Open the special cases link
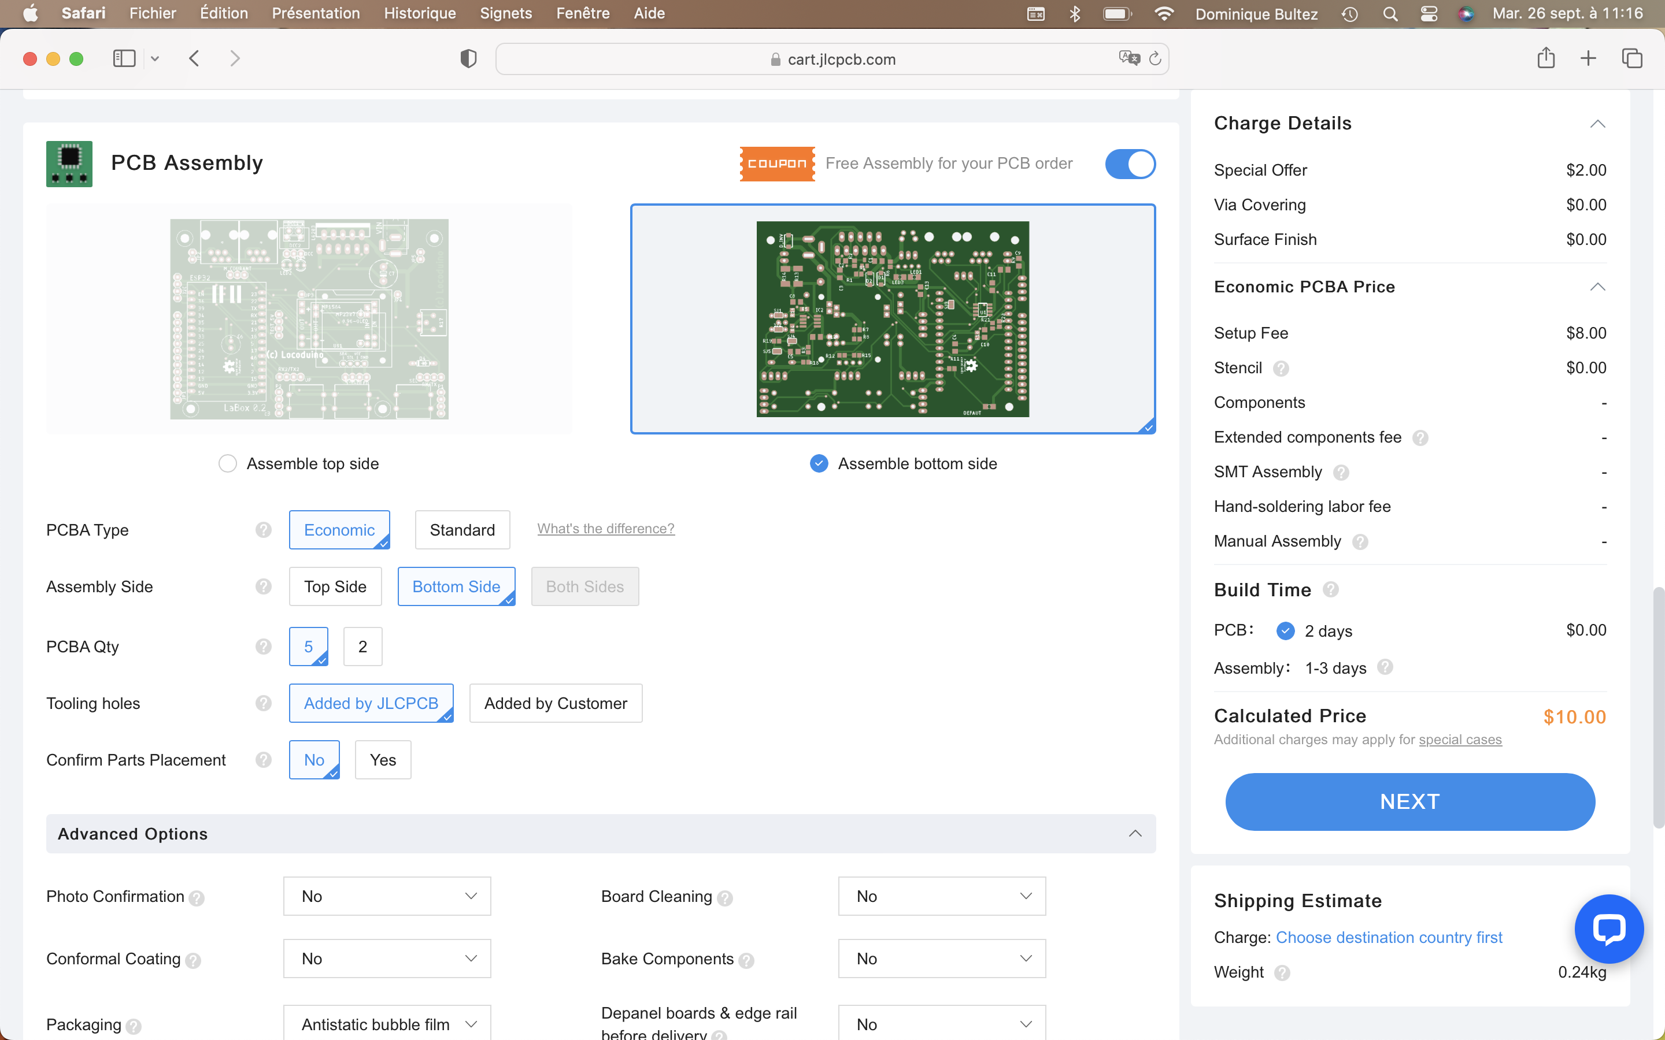This screenshot has width=1665, height=1040. [x=1460, y=740]
